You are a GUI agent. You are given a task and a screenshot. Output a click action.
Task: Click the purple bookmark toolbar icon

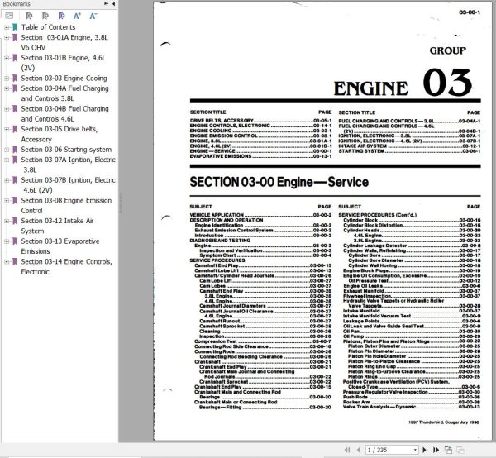click(x=61, y=16)
